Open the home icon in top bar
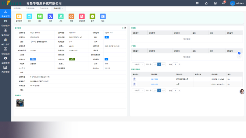Viewport: 246px width, 138px height. coord(206,3)
